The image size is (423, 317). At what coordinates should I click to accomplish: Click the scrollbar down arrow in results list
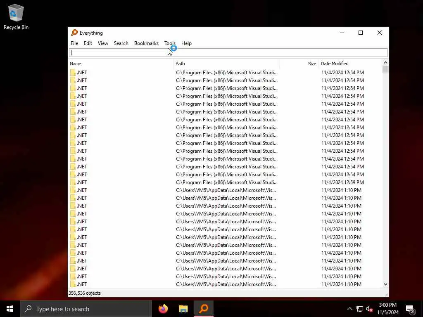tap(385, 284)
